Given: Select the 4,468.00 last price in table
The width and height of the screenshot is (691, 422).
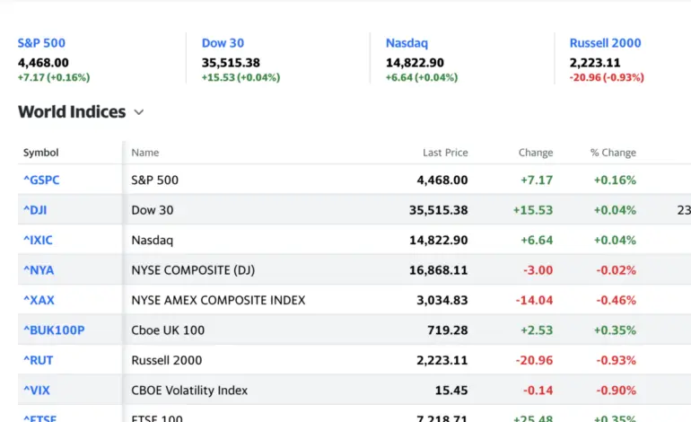Looking at the screenshot, I should pos(442,180).
